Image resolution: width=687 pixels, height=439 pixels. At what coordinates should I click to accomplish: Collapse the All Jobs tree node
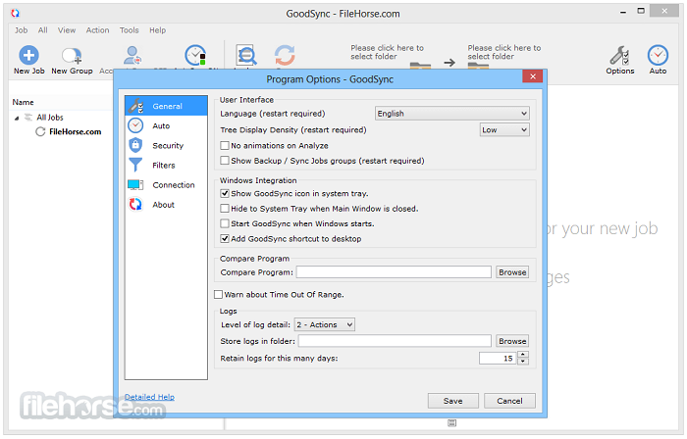17,118
